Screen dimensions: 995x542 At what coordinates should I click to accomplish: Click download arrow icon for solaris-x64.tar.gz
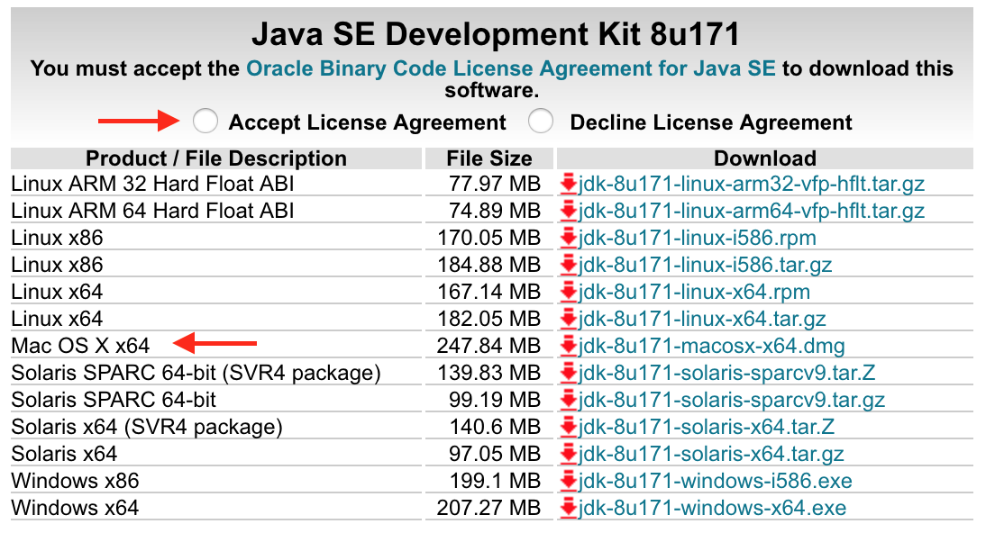point(569,454)
